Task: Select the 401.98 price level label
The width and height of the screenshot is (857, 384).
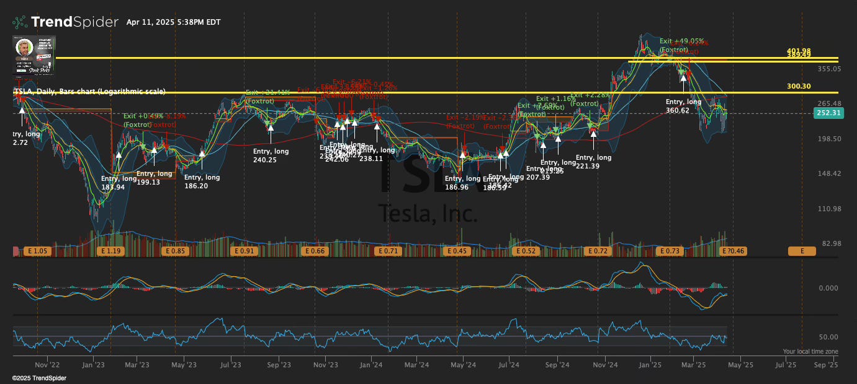Action: pyautogui.click(x=799, y=51)
